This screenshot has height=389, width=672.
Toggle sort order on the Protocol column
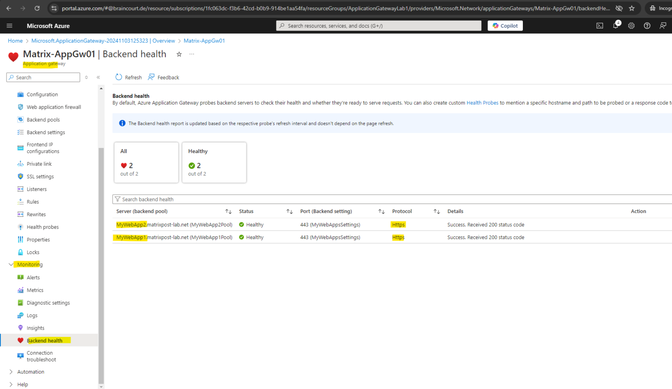click(437, 211)
